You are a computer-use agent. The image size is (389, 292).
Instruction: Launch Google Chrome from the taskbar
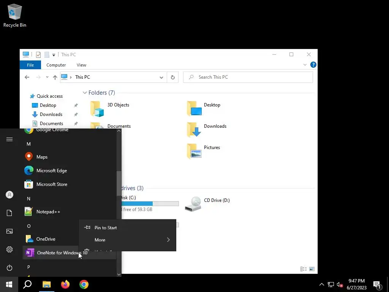[84, 284]
